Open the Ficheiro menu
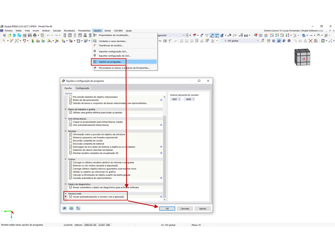This screenshot has height=251, width=335. tap(9, 31)
